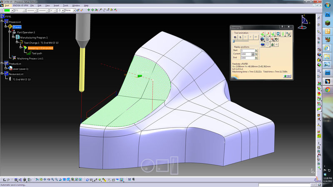Screen dimensions: 333x187
Task: Click the Current replay position spinner arrows
Action: coord(253,54)
